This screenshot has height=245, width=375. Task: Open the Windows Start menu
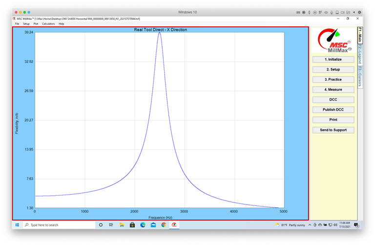pyautogui.click(x=17, y=225)
